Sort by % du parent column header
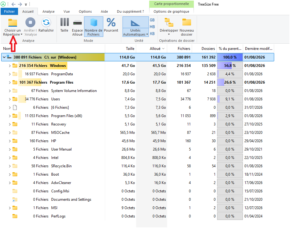Viewport: 290px width, 228px height. point(230,49)
